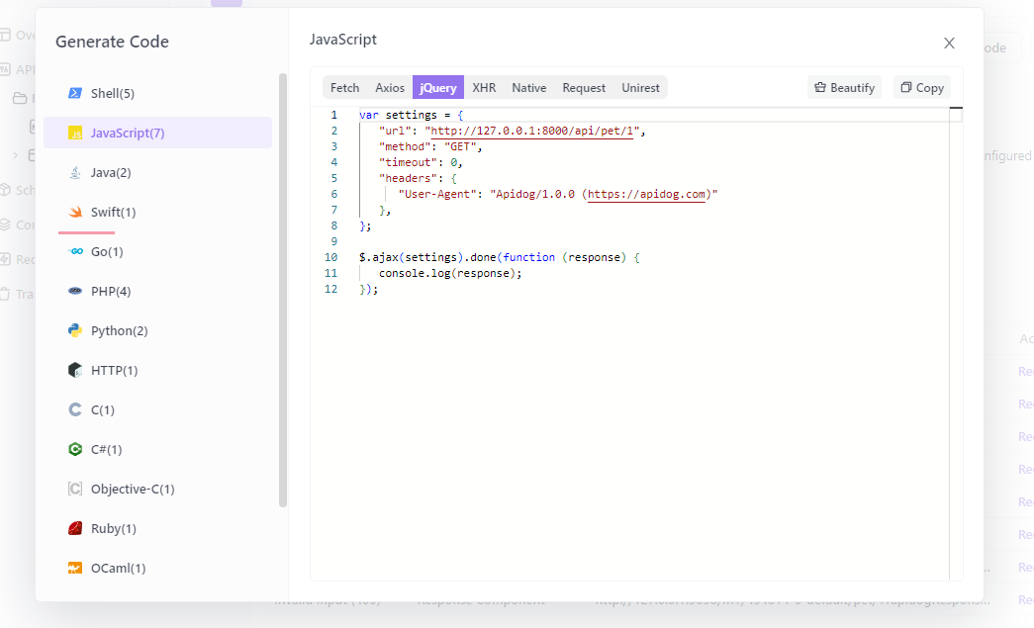Image resolution: width=1034 pixels, height=628 pixels.
Task: Open the https://apidog.com link in code
Action: [646, 195]
